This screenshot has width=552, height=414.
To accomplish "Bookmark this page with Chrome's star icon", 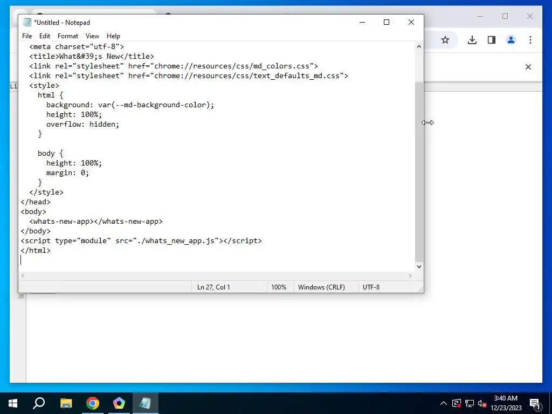I will (445, 40).
